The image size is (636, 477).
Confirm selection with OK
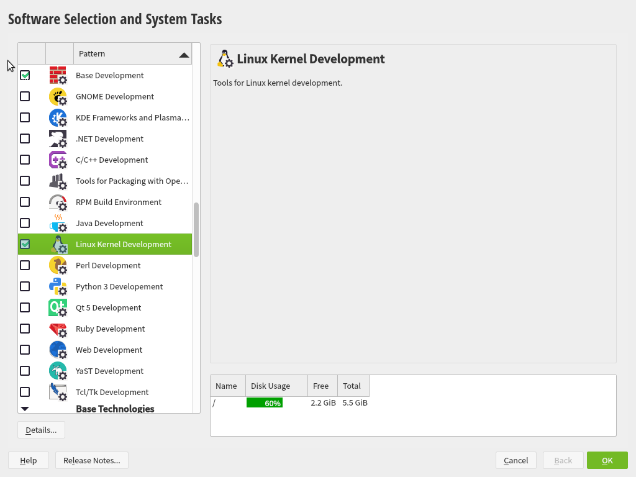coord(607,460)
